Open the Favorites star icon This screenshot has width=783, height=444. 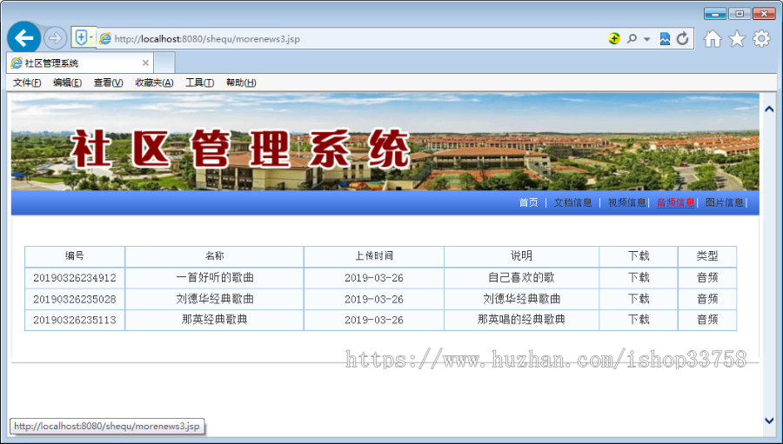click(737, 38)
